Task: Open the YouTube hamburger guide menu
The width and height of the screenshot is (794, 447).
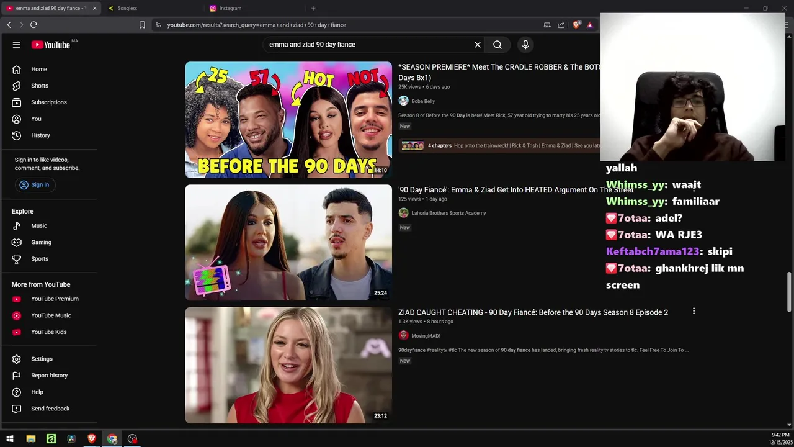Action: click(17, 45)
